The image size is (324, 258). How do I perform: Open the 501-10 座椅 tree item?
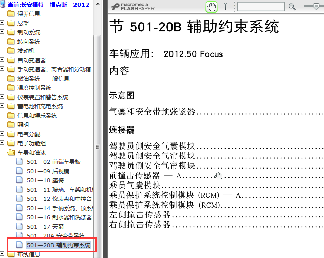coord(45,180)
